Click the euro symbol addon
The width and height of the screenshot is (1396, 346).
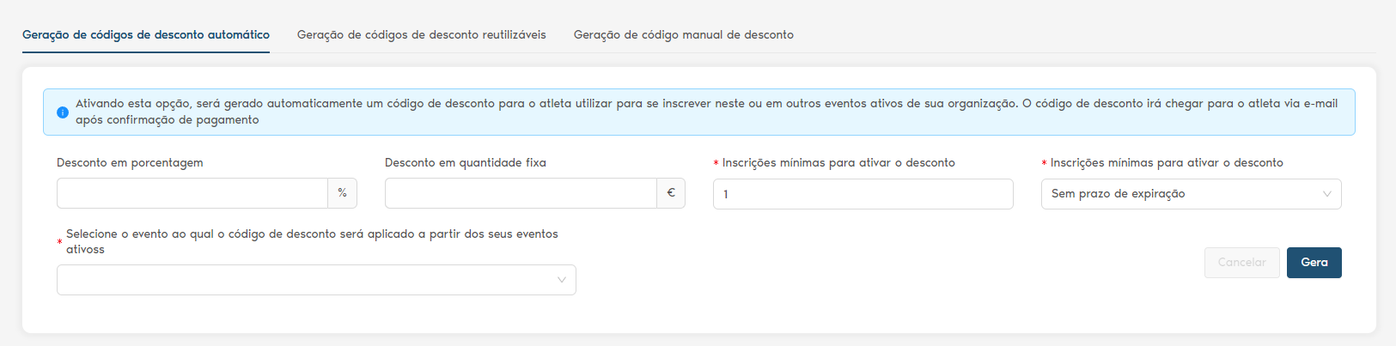pyautogui.click(x=671, y=193)
